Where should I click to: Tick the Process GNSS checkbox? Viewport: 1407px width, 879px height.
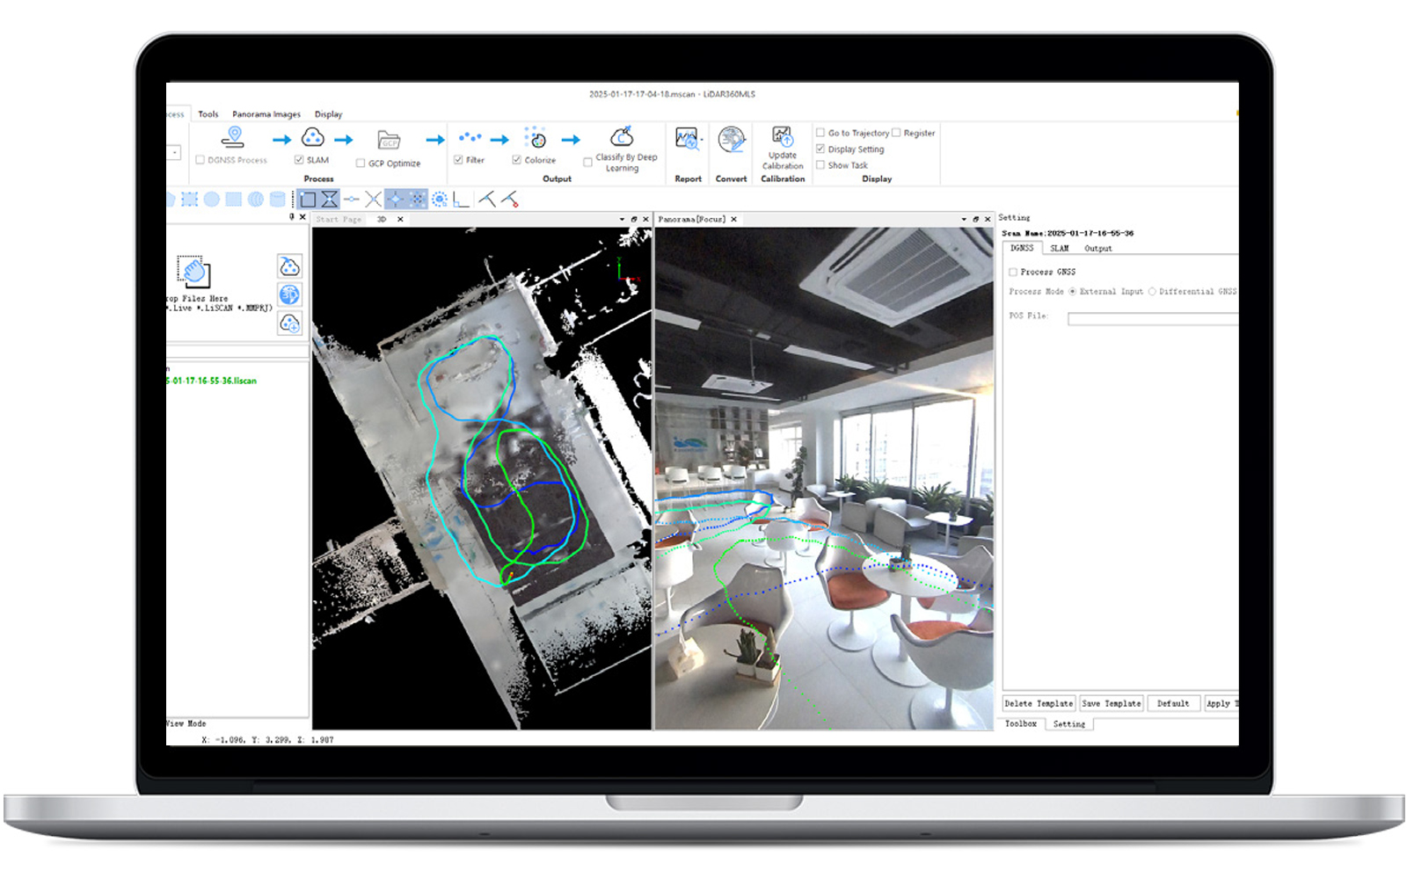tap(1013, 272)
